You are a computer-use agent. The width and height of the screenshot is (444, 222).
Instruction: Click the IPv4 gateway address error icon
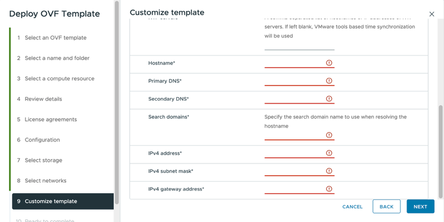pyautogui.click(x=329, y=189)
